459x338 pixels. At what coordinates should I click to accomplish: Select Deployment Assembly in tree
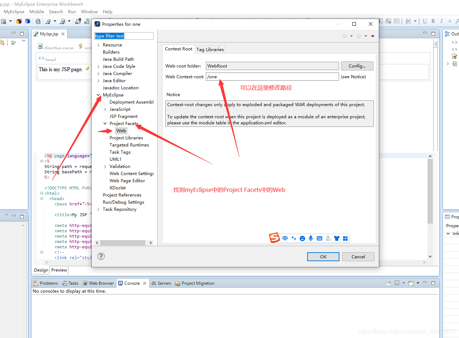pyautogui.click(x=131, y=102)
